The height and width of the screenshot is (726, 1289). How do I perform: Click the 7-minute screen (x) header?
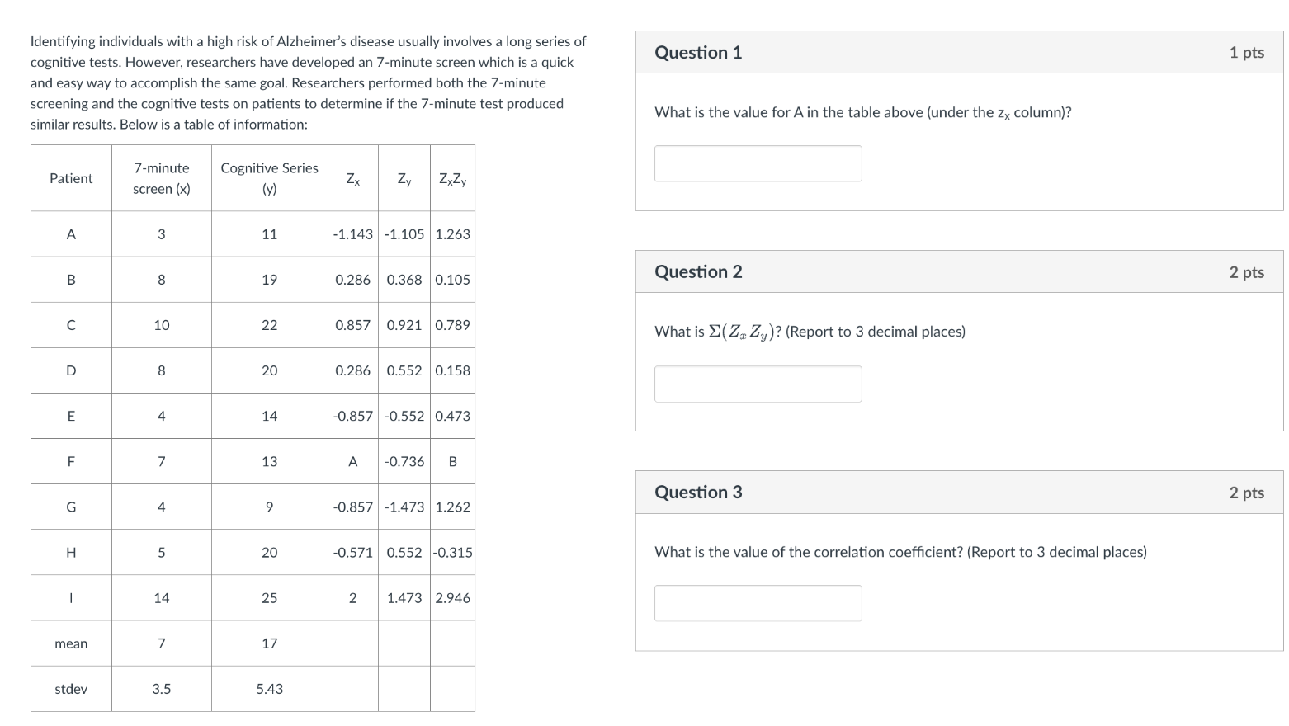click(x=160, y=177)
